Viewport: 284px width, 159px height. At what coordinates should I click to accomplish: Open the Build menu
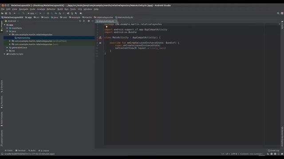tap(60, 9)
